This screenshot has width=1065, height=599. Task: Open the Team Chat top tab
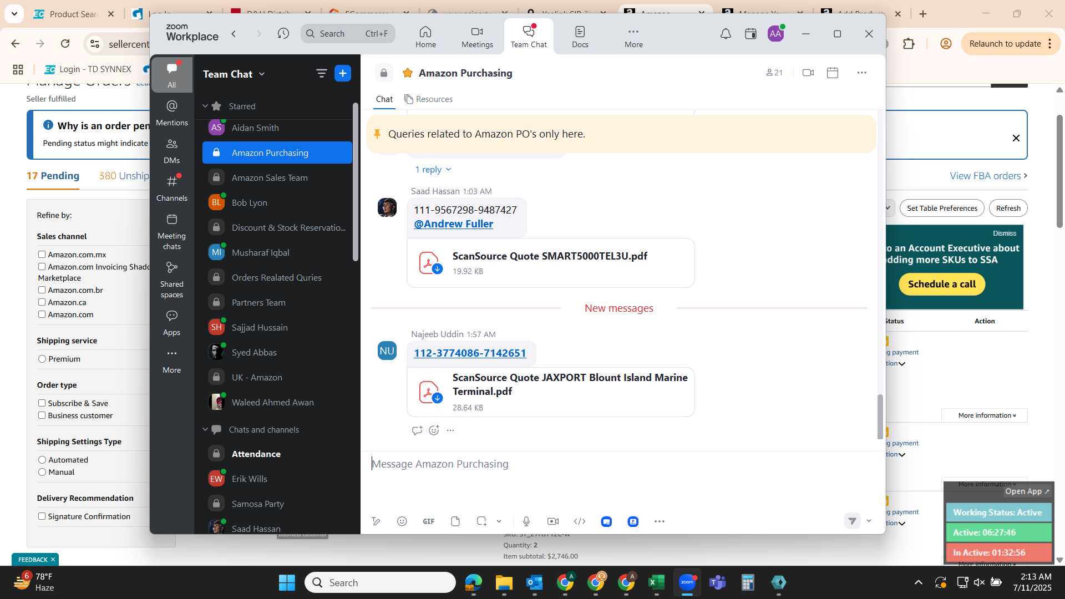pyautogui.click(x=529, y=37)
